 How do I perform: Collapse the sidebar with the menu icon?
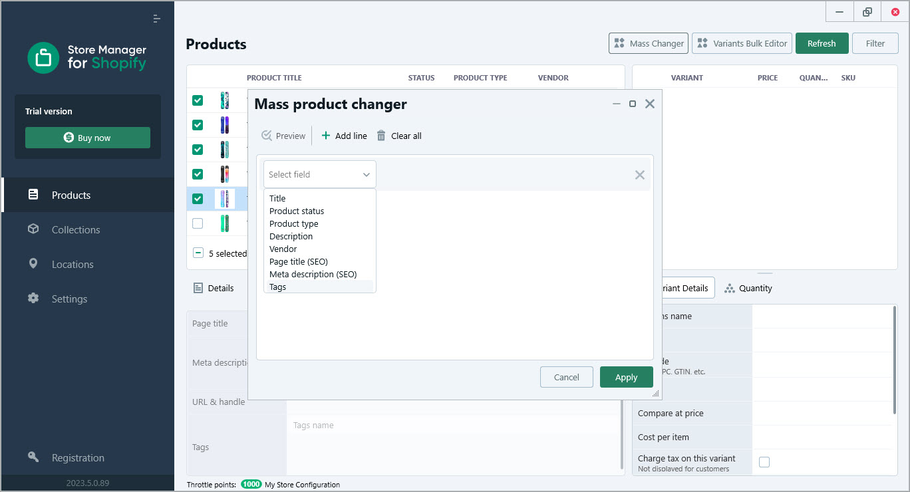pyautogui.click(x=156, y=19)
